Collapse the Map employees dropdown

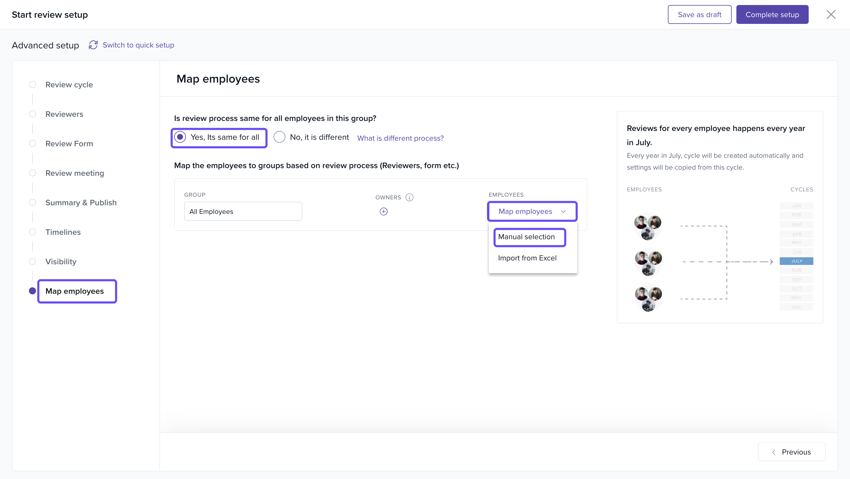coord(525,211)
